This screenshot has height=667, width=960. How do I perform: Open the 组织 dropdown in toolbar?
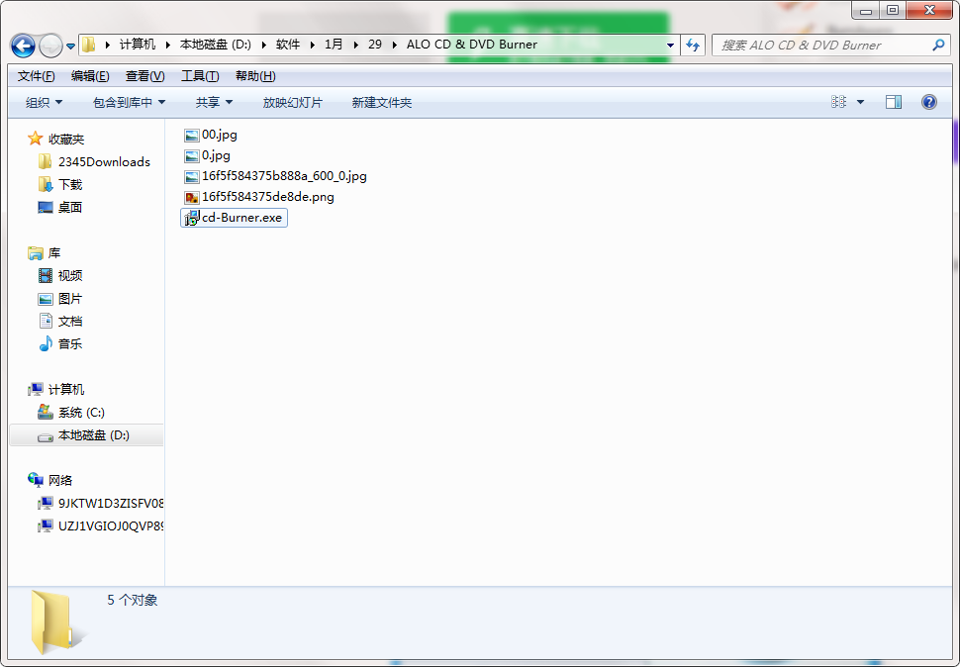[x=44, y=102]
